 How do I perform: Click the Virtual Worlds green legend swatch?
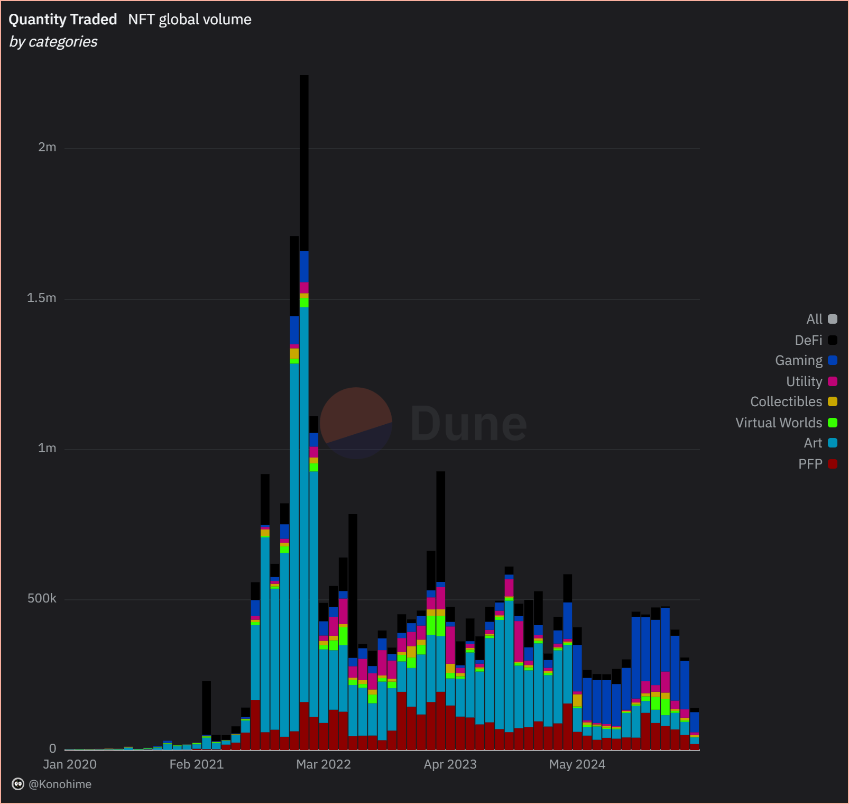[833, 422]
